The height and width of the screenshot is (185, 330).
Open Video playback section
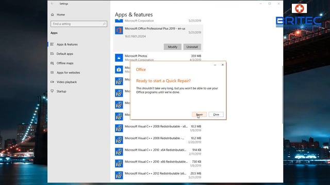[67, 82]
